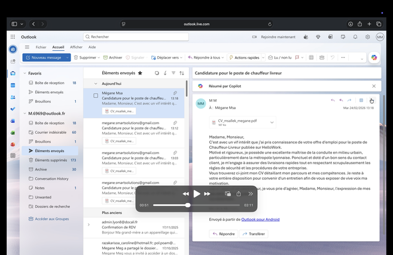Collapse the Favoris folder section

[x=24, y=73]
